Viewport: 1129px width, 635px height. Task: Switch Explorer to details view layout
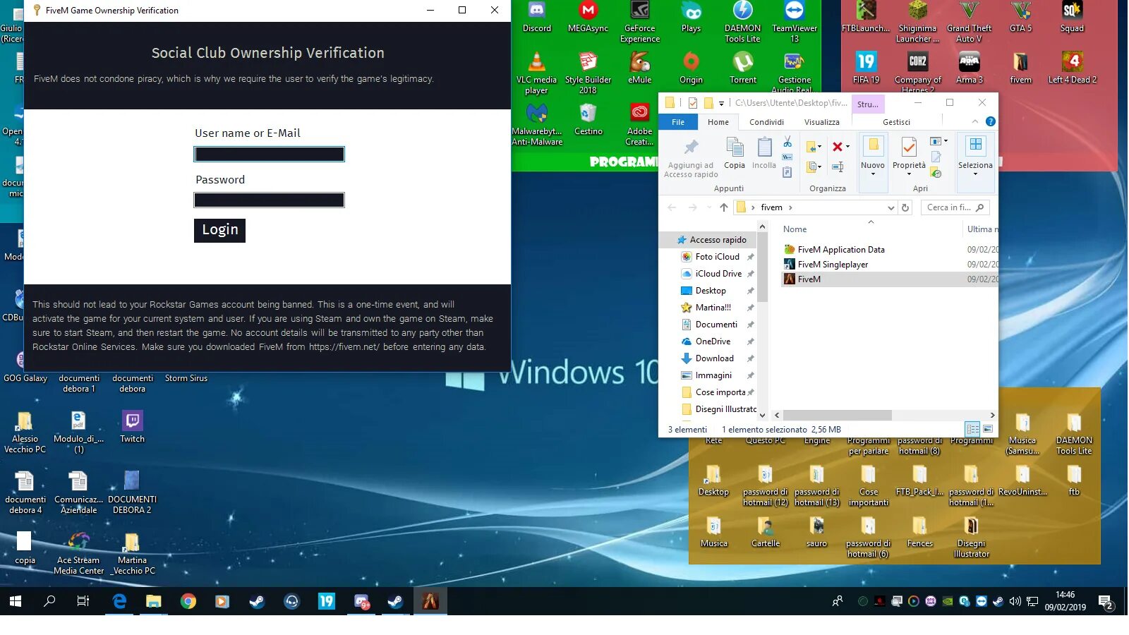(x=972, y=429)
